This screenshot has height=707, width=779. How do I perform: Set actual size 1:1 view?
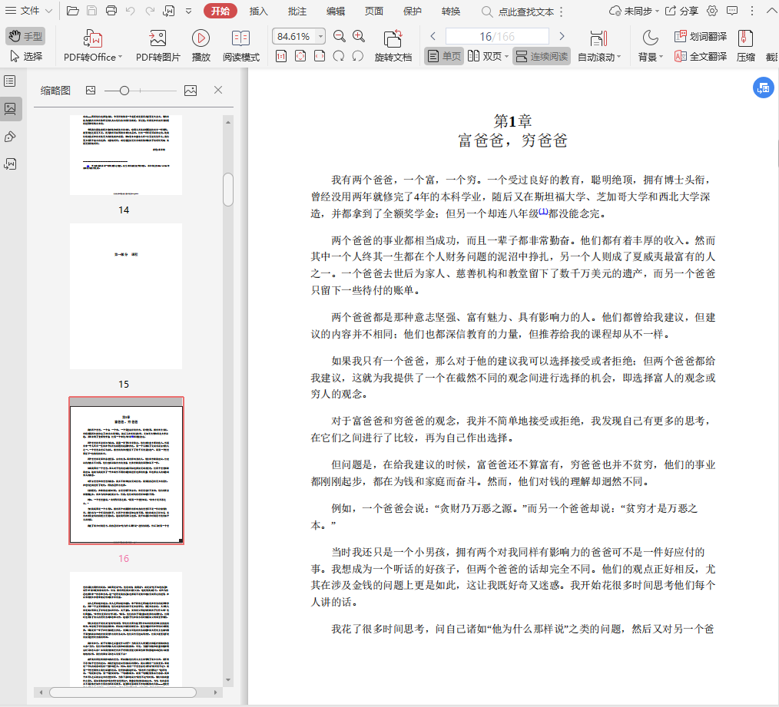tap(281, 57)
